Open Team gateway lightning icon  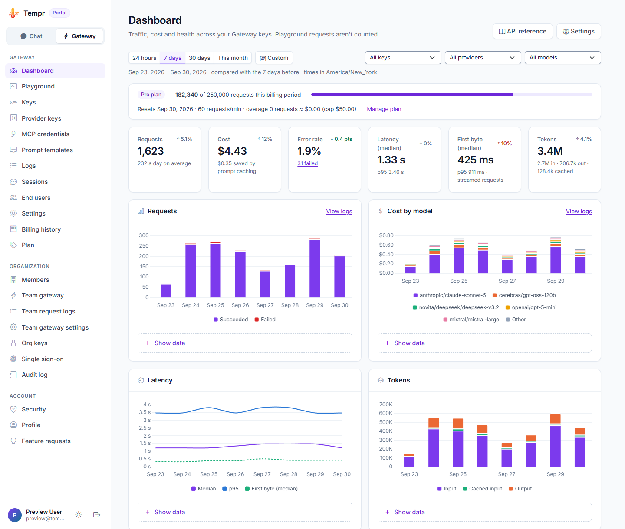coord(13,295)
